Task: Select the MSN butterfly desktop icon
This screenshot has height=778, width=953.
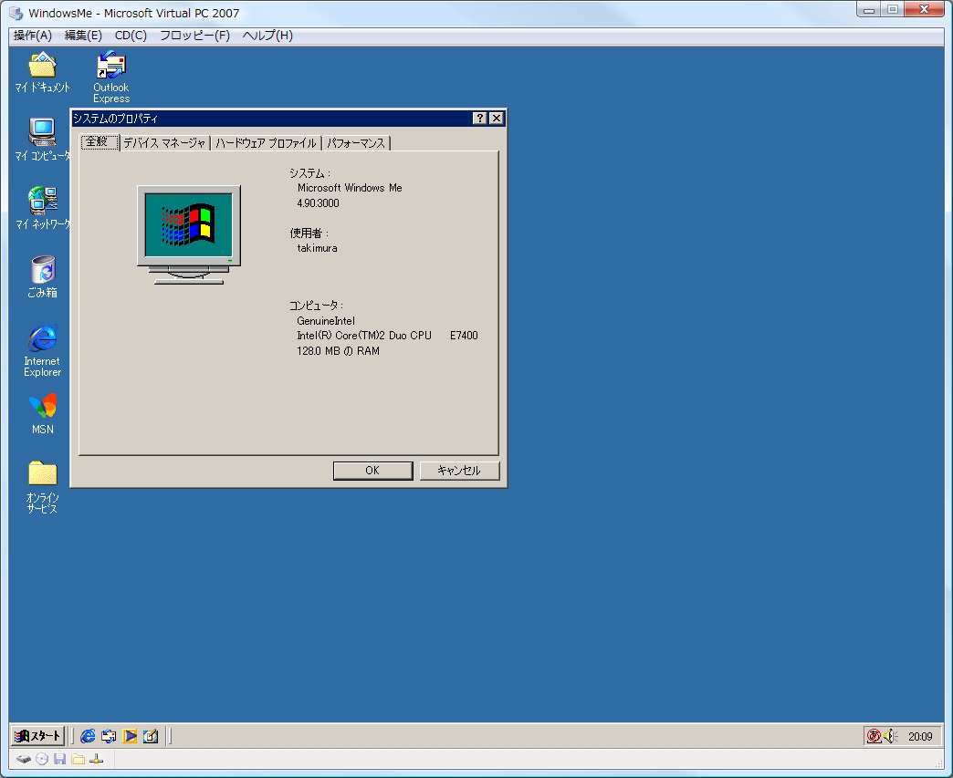Action: [43, 413]
